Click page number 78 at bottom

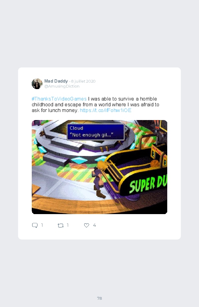[x=99, y=298]
